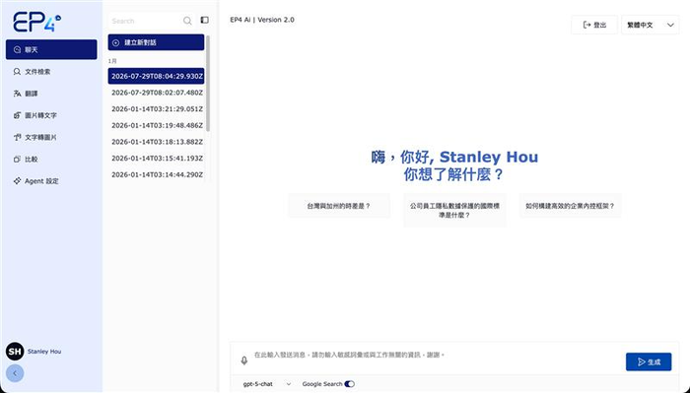Open the 比較 compare page

click(x=51, y=160)
